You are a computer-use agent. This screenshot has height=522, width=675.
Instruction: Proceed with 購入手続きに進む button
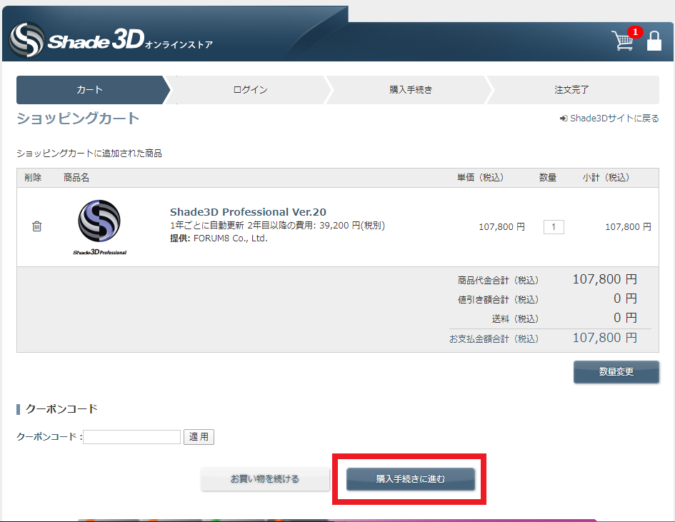(410, 479)
